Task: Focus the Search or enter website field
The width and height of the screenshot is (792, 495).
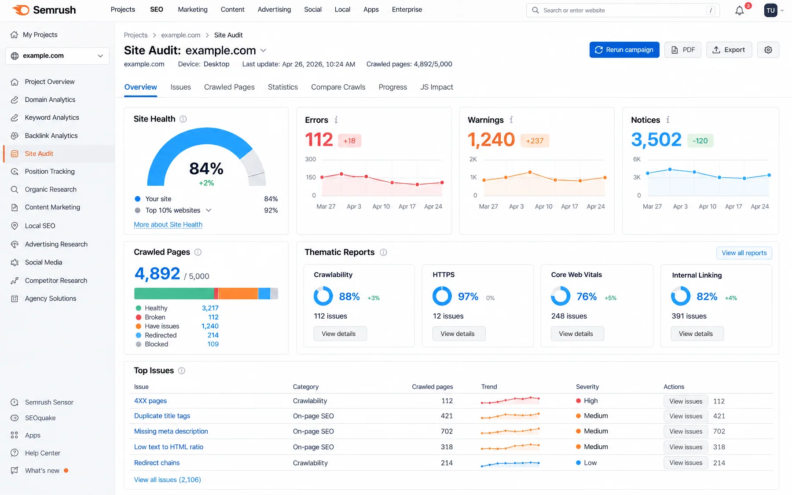Action: point(623,11)
